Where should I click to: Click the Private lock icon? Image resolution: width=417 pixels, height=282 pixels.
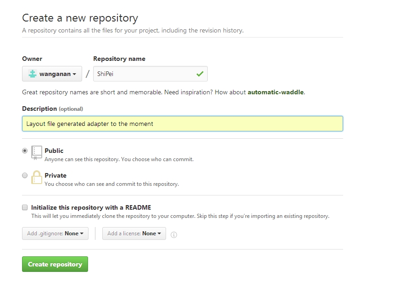pos(36,177)
